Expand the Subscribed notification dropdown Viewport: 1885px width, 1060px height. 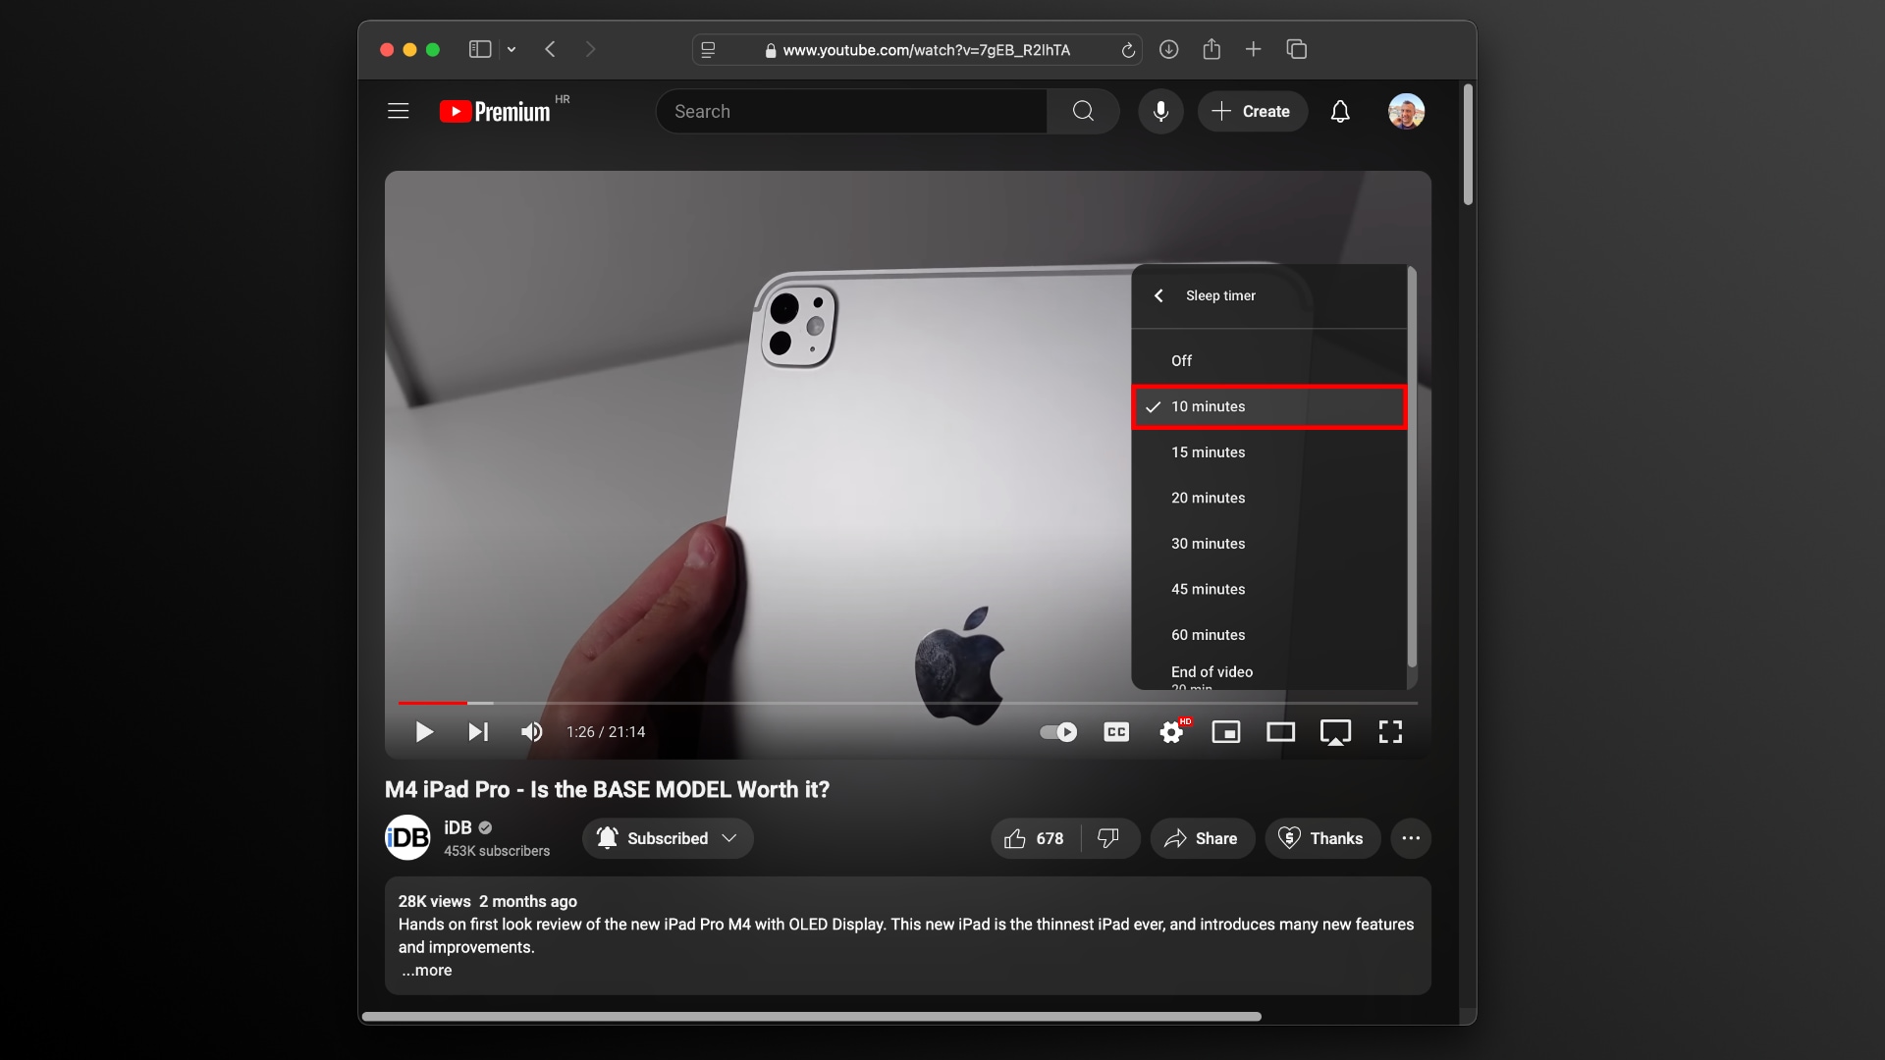click(728, 838)
